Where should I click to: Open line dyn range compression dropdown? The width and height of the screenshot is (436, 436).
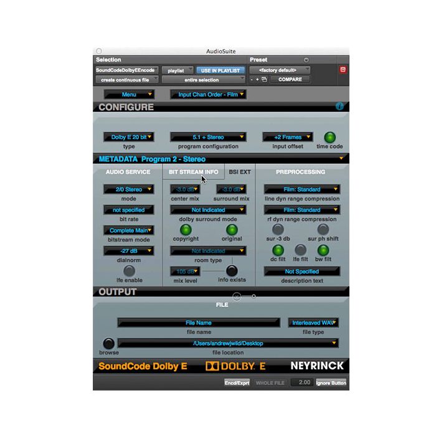point(302,189)
